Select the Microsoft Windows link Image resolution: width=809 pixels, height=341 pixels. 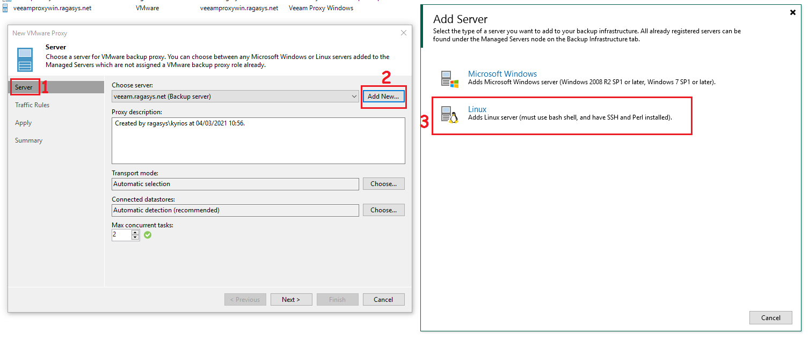coord(502,74)
